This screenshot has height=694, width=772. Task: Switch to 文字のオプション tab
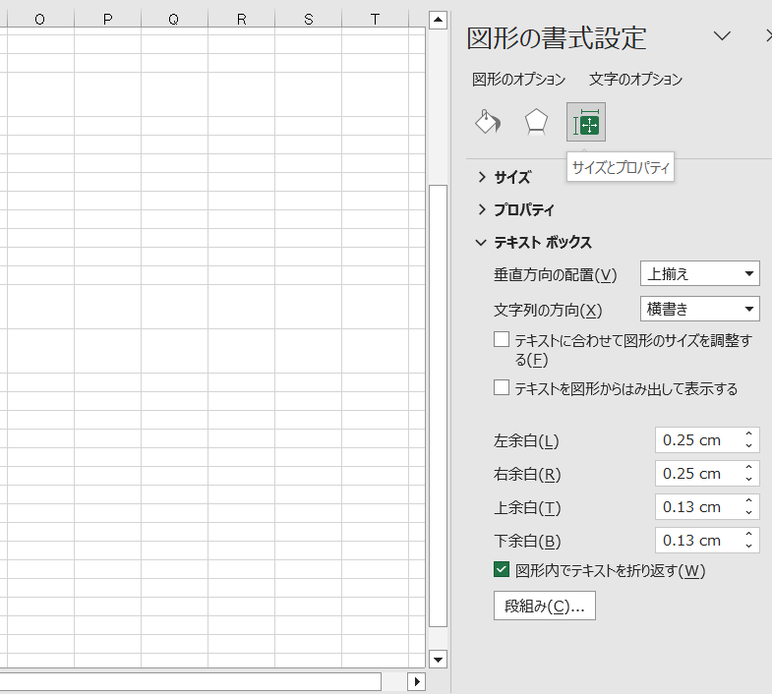pyautogui.click(x=635, y=79)
